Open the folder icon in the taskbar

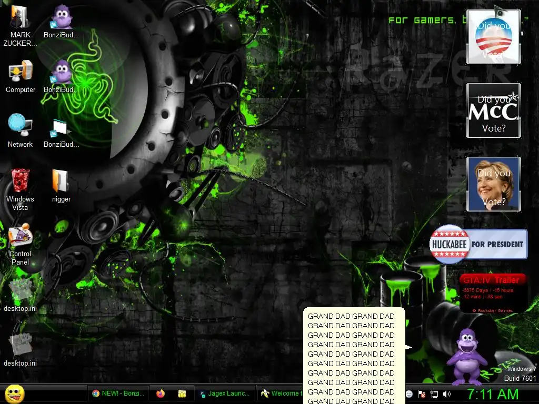point(182,393)
